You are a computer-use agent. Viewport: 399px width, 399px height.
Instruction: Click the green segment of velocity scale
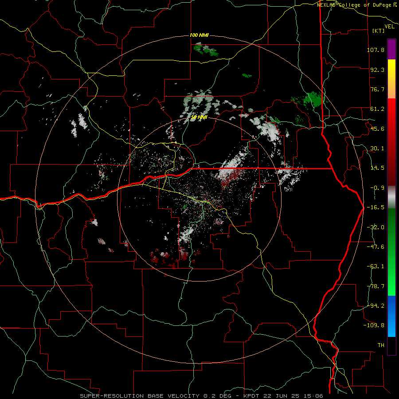(391, 252)
